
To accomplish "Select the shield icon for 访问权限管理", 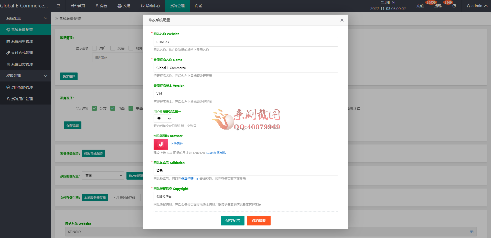I will click(x=8, y=87).
